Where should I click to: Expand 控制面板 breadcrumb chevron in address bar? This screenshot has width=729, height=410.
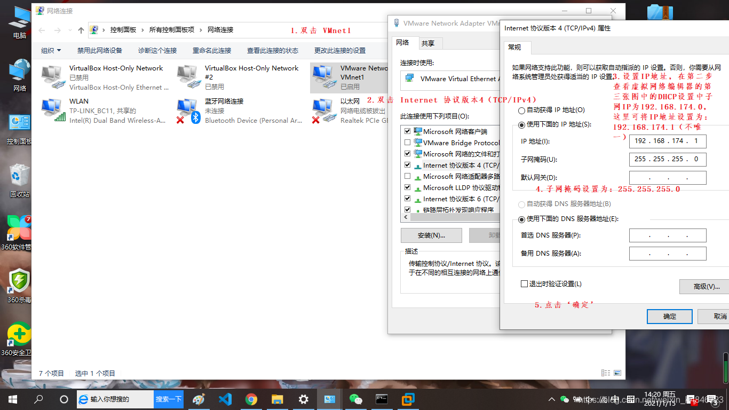pos(142,30)
